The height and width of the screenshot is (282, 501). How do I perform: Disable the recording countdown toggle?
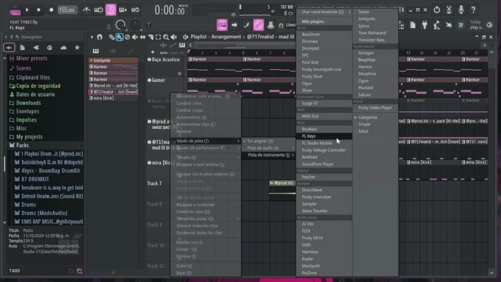click(111, 10)
